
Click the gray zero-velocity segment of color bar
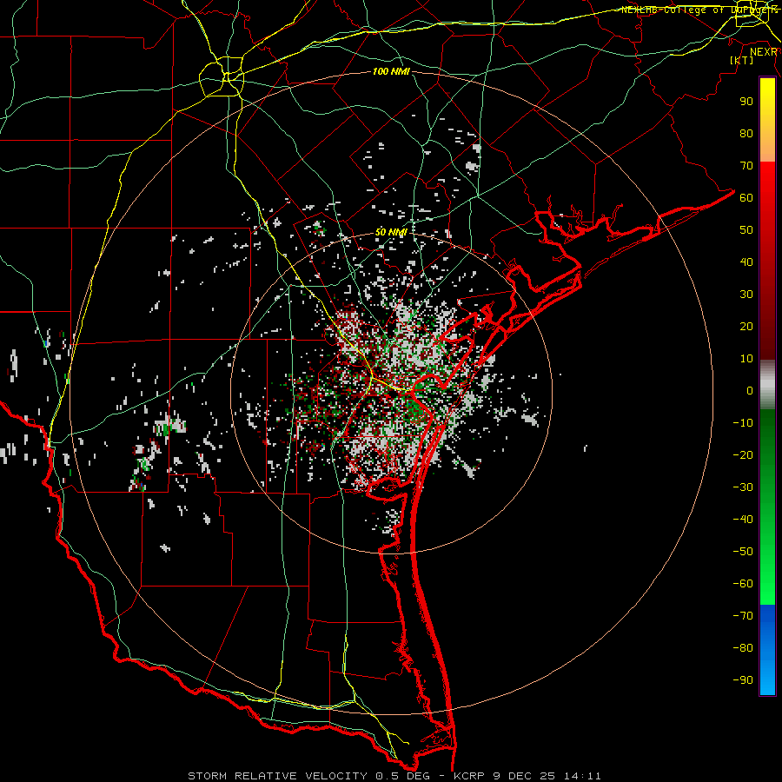coord(767,385)
